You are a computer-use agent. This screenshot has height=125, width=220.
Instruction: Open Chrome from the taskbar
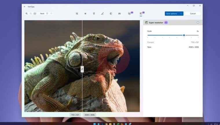tap(106, 124)
